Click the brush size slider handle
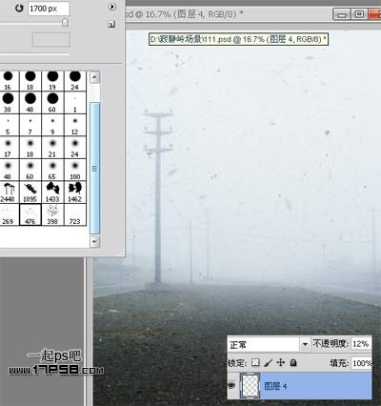The height and width of the screenshot is (406, 381). pyautogui.click(x=65, y=23)
